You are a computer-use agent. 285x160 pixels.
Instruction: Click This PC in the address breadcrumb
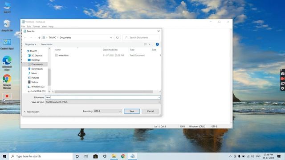[52, 37]
